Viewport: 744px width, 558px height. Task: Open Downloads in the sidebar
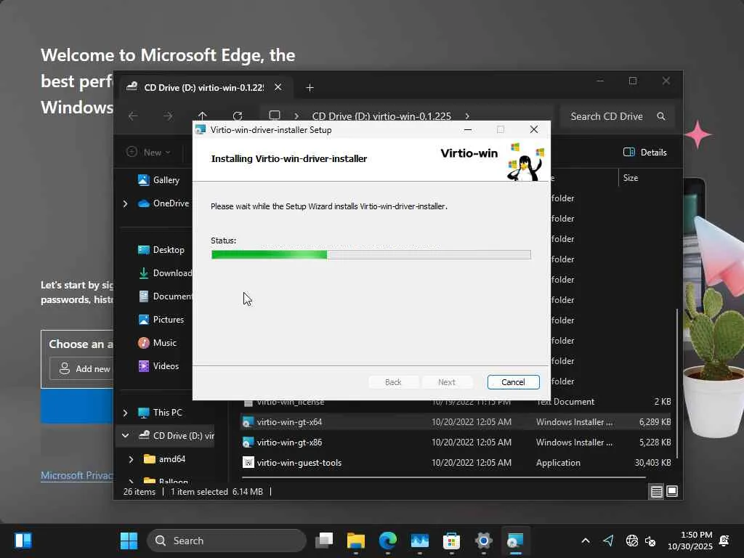click(165, 273)
